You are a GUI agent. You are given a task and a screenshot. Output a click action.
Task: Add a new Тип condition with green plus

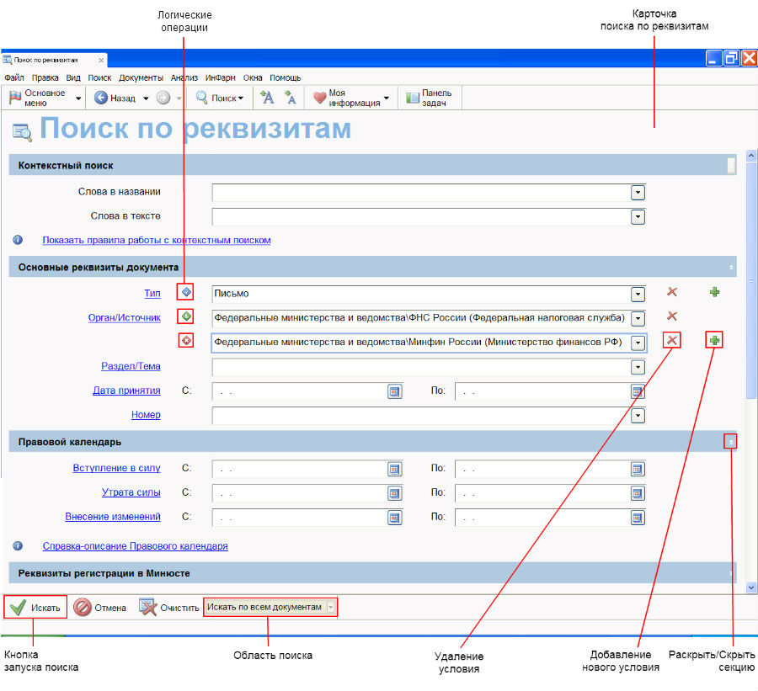tap(714, 292)
